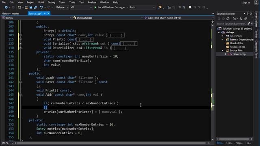Viewport: 260px width, 146px height.
Task: Expand collapsed Print function at line 115
Action: click(20, 39)
